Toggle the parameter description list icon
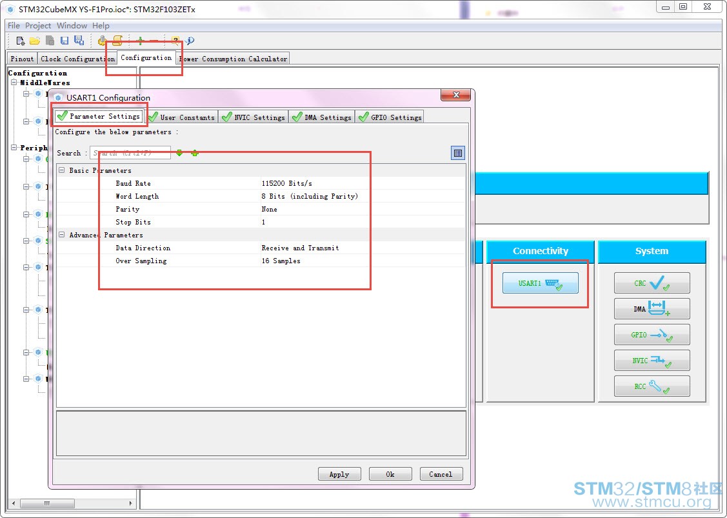Image resolution: width=727 pixels, height=518 pixels. (x=458, y=153)
